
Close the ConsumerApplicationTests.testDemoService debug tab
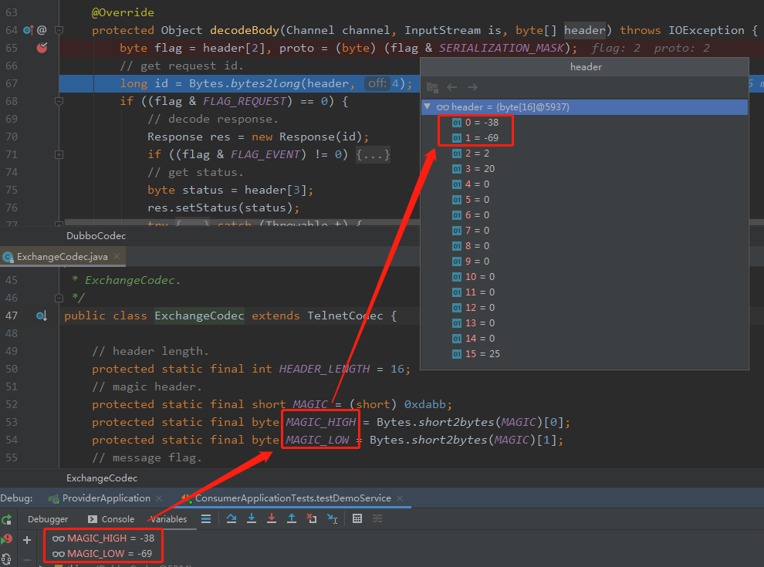pyautogui.click(x=400, y=498)
